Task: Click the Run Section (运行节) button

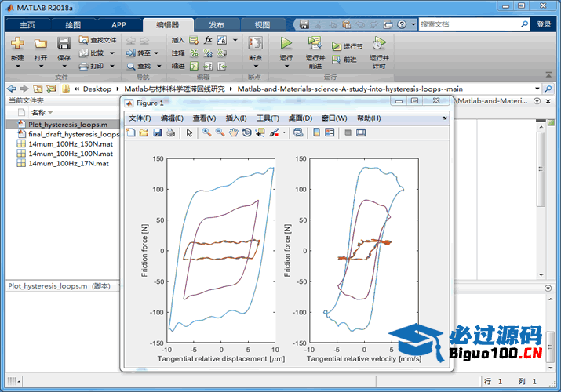Action: click(x=347, y=46)
